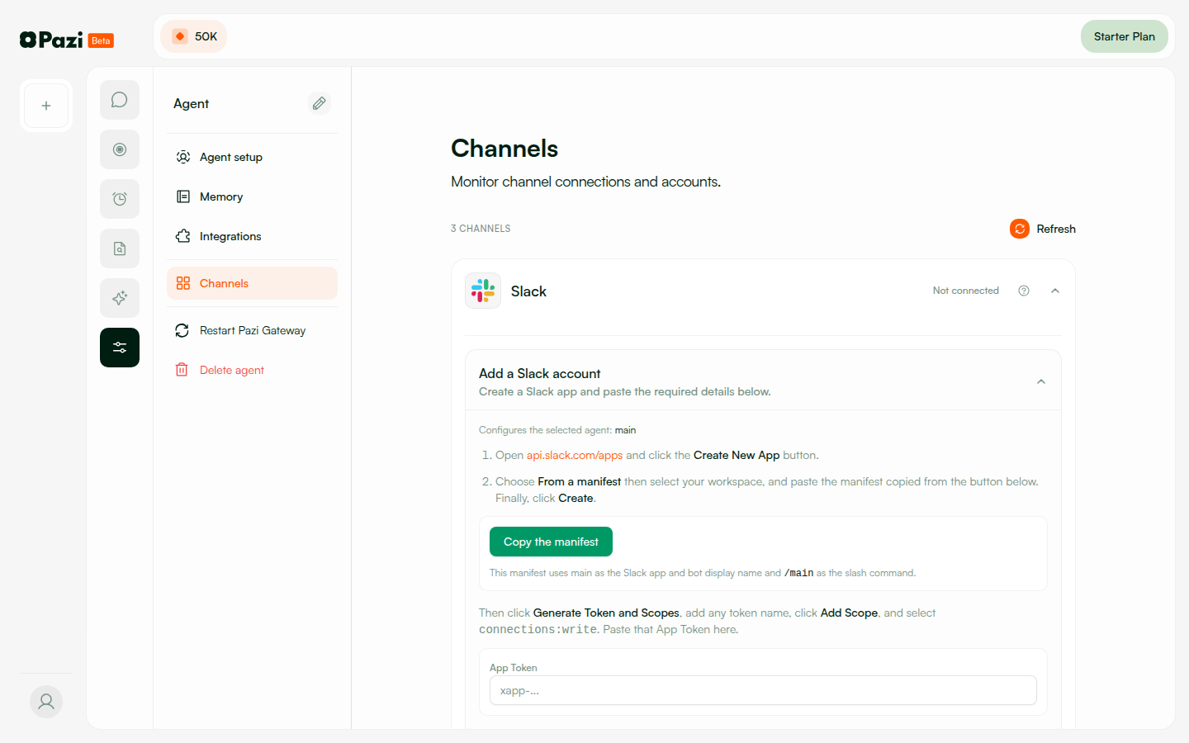Click Delete agent
Viewport: 1189px width, 743px height.
tap(232, 370)
